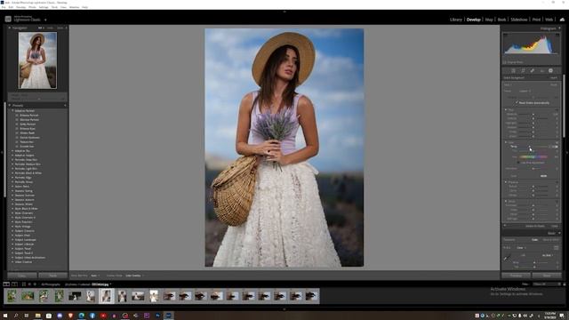Switch to the Web module
Image resolution: width=569 pixels, height=320 pixels.
pyautogui.click(x=549, y=20)
